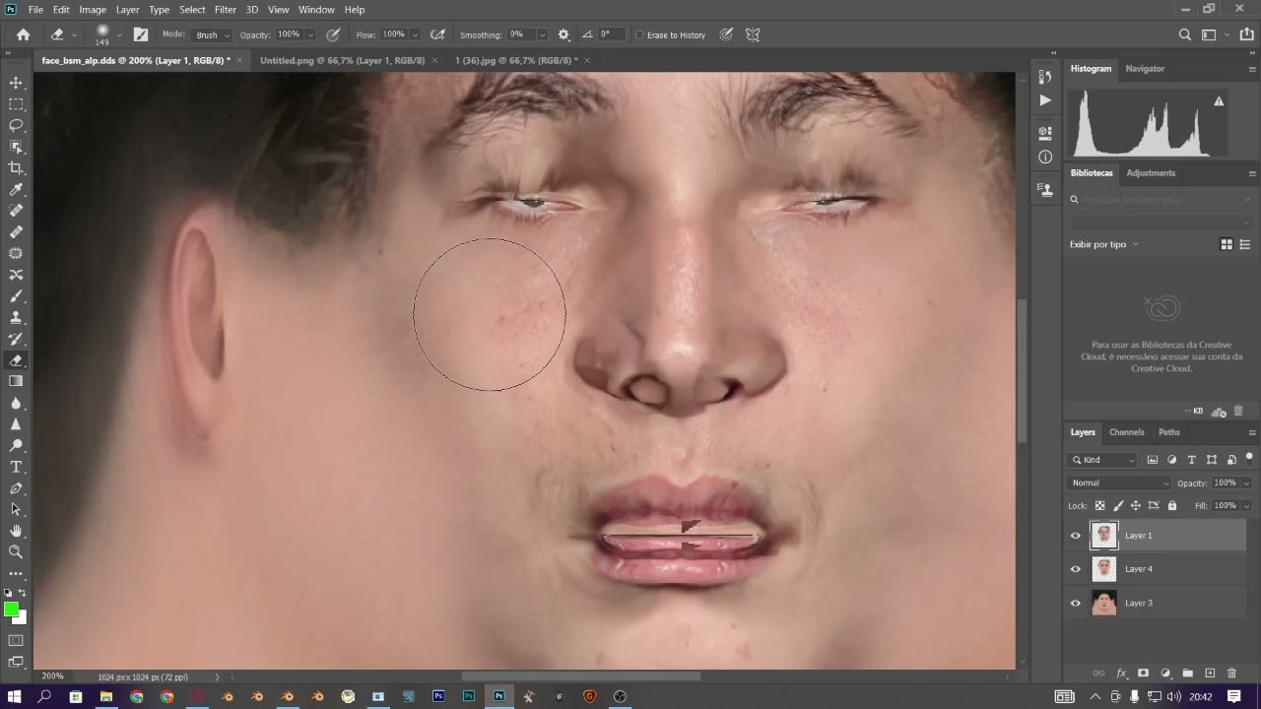Viewport: 1261px width, 709px height.
Task: Create new adjustment layer icon
Action: point(1165,674)
